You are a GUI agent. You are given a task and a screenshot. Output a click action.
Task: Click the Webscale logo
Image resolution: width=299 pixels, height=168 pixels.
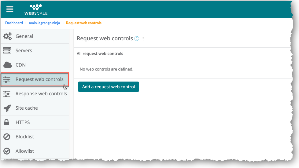pos(36,9)
